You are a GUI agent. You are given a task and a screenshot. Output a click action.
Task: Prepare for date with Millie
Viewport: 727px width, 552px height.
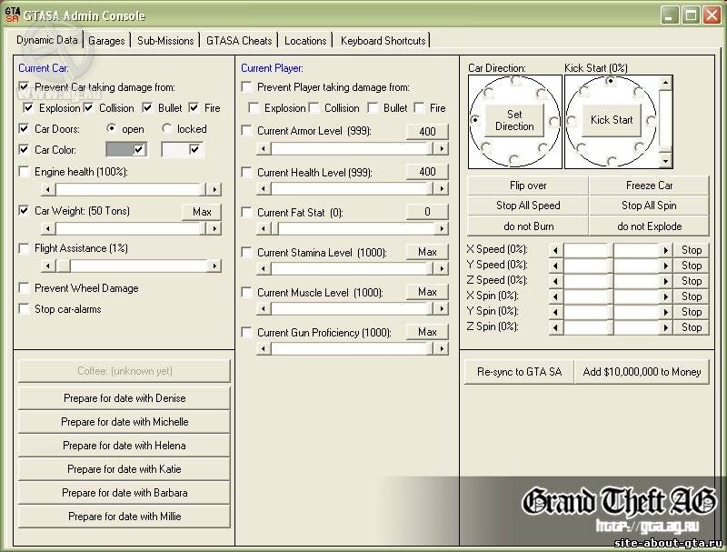click(124, 517)
